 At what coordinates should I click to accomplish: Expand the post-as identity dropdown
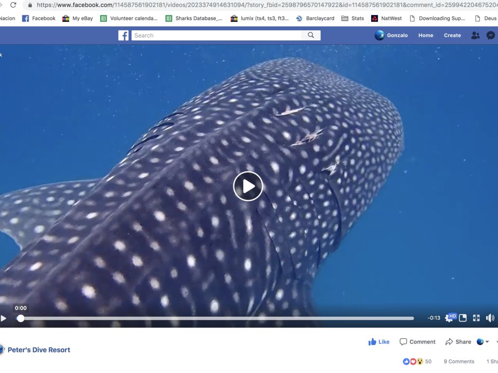(483, 342)
